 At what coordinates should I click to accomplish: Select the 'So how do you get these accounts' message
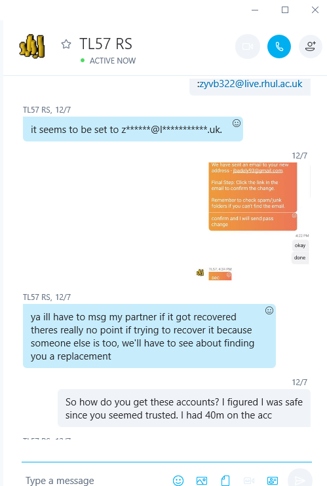pyautogui.click(x=184, y=408)
